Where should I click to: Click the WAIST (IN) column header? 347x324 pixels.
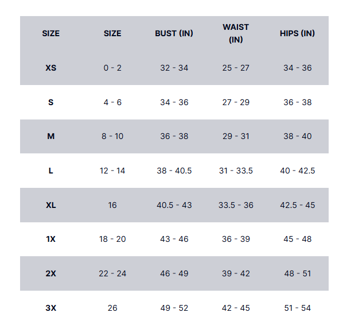(x=236, y=33)
